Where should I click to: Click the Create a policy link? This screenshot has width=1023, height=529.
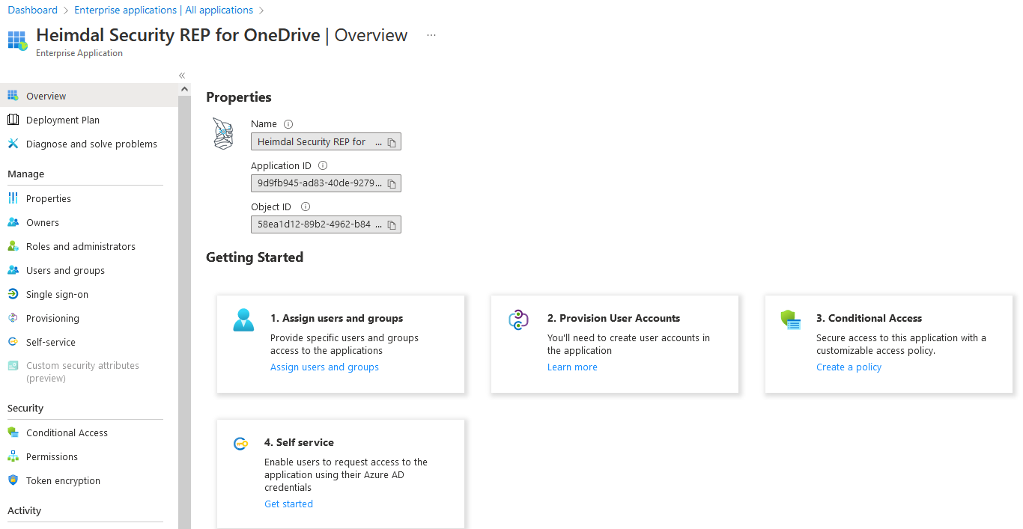point(849,367)
